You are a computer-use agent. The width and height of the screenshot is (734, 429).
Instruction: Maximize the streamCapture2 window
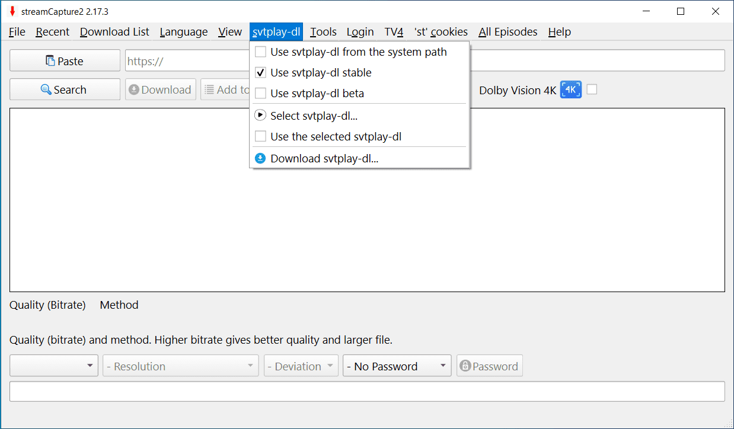681,11
